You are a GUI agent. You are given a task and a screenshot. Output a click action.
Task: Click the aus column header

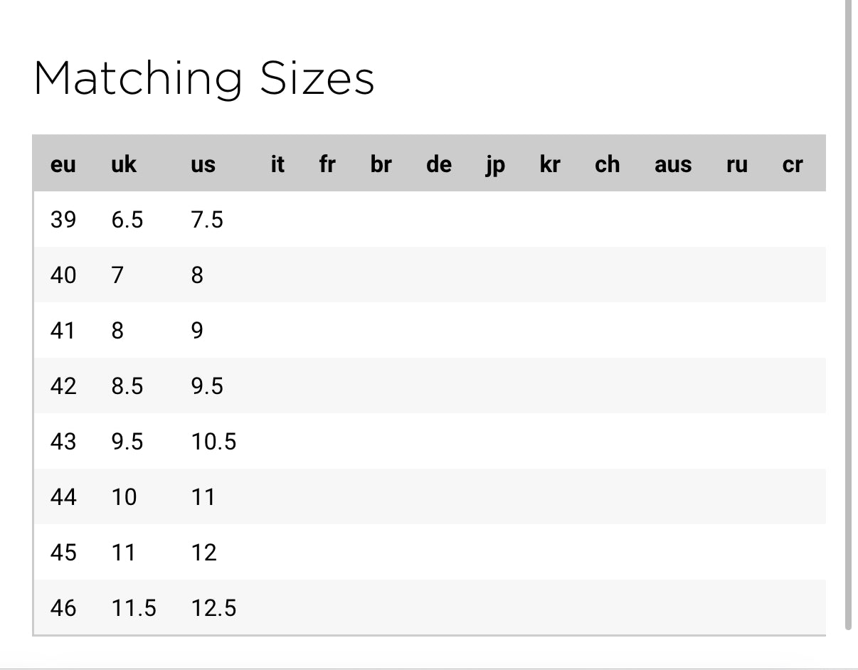click(x=672, y=164)
